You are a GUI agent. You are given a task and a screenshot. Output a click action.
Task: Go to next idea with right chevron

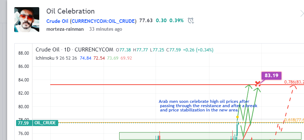pos(302,14)
